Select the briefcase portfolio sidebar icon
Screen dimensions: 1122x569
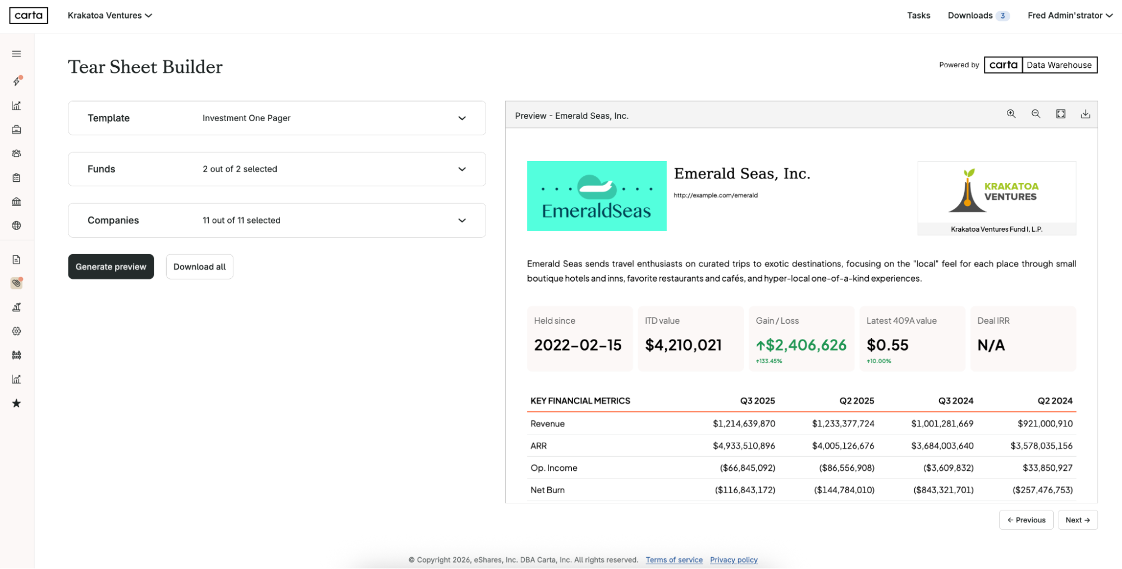click(17, 129)
